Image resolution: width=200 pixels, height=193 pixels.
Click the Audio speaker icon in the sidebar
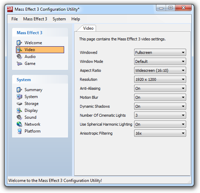[19, 57]
